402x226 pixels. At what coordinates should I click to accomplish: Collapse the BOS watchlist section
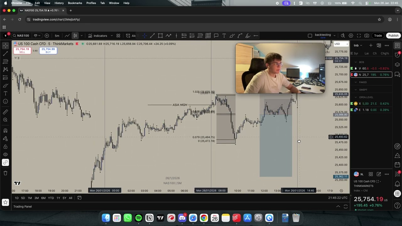point(356,62)
